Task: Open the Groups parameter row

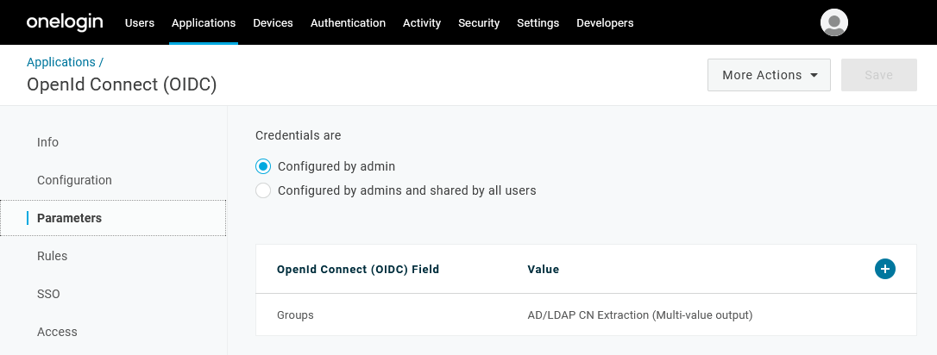Action: pyautogui.click(x=586, y=315)
